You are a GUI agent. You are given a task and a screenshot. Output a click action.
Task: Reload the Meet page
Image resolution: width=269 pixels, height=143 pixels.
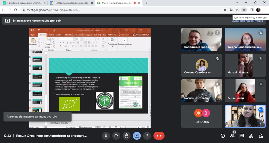point(16,10)
